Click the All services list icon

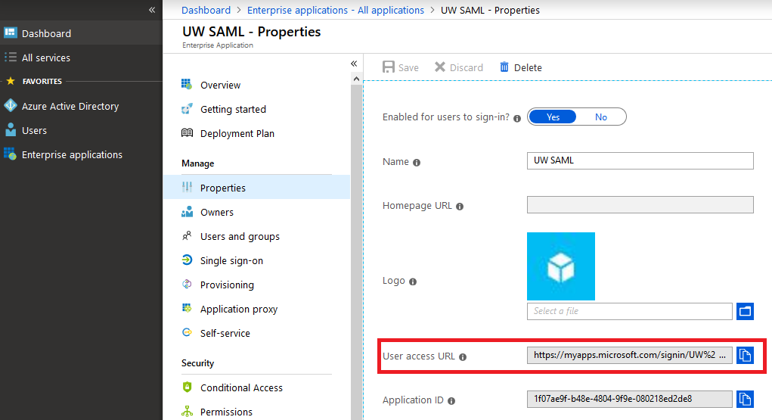click(x=11, y=58)
